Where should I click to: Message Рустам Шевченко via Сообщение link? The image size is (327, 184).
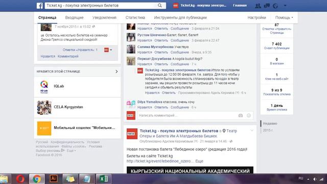click(179, 40)
